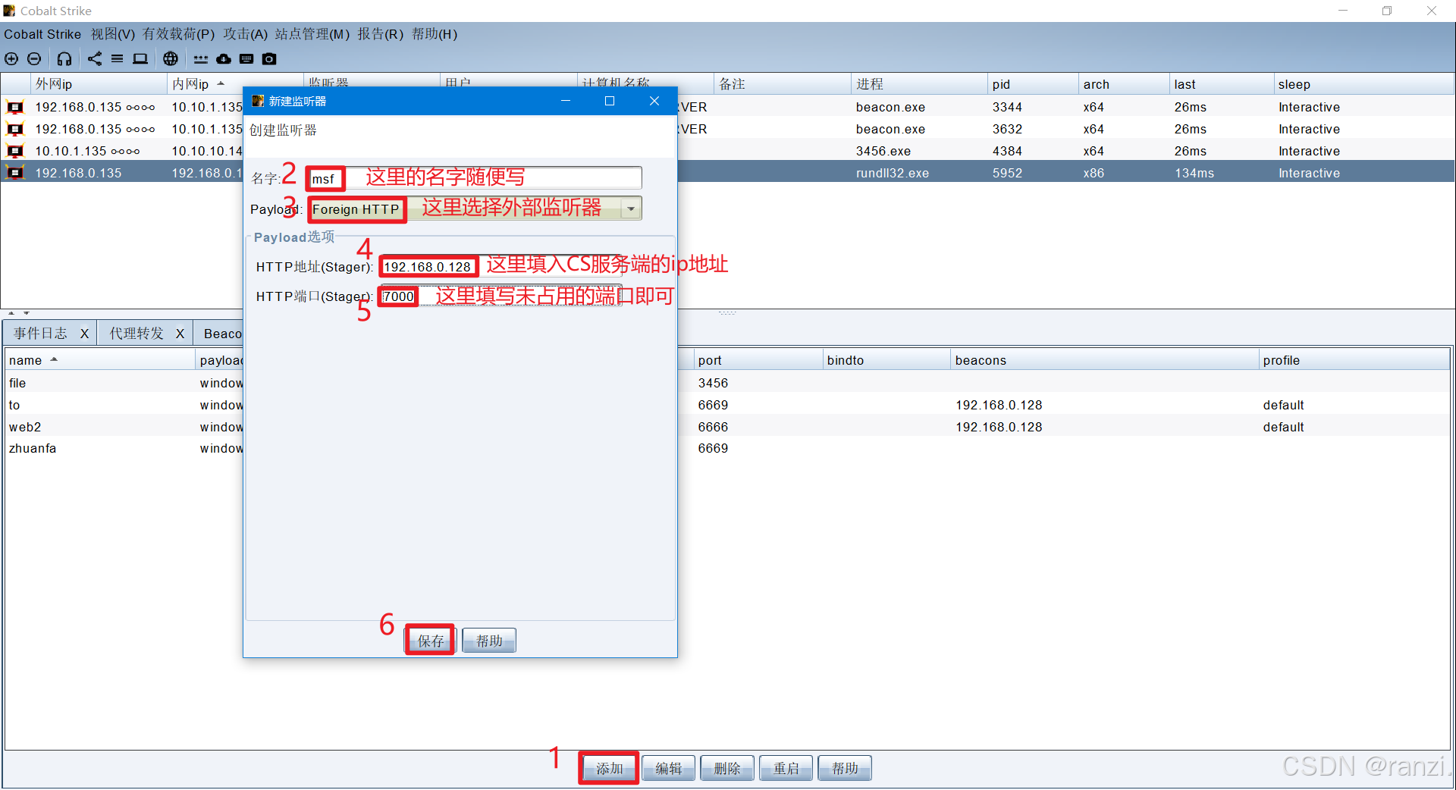Click the 帮助 button in listener dialog
The image size is (1456, 790).
point(489,641)
